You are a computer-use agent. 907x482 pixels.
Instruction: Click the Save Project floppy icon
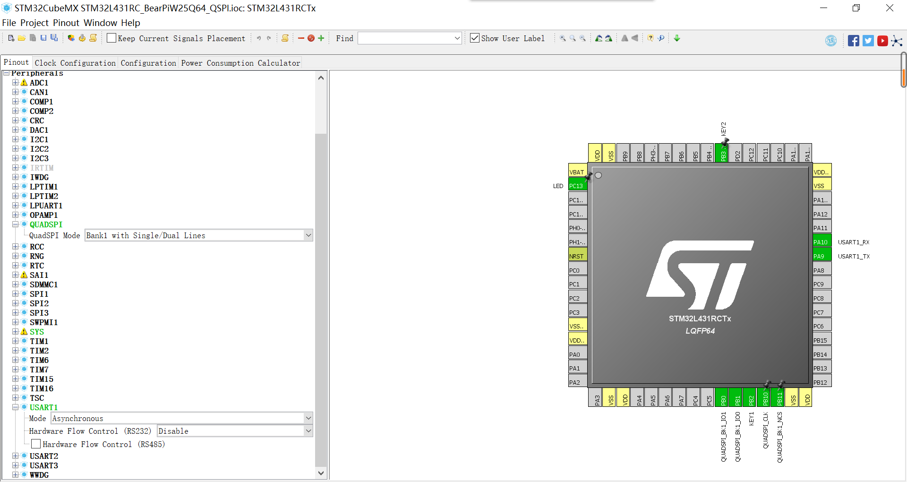pyautogui.click(x=43, y=38)
